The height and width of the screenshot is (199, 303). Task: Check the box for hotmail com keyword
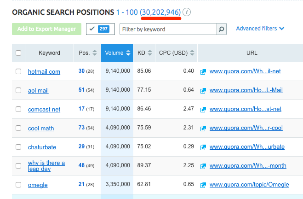click(18, 71)
